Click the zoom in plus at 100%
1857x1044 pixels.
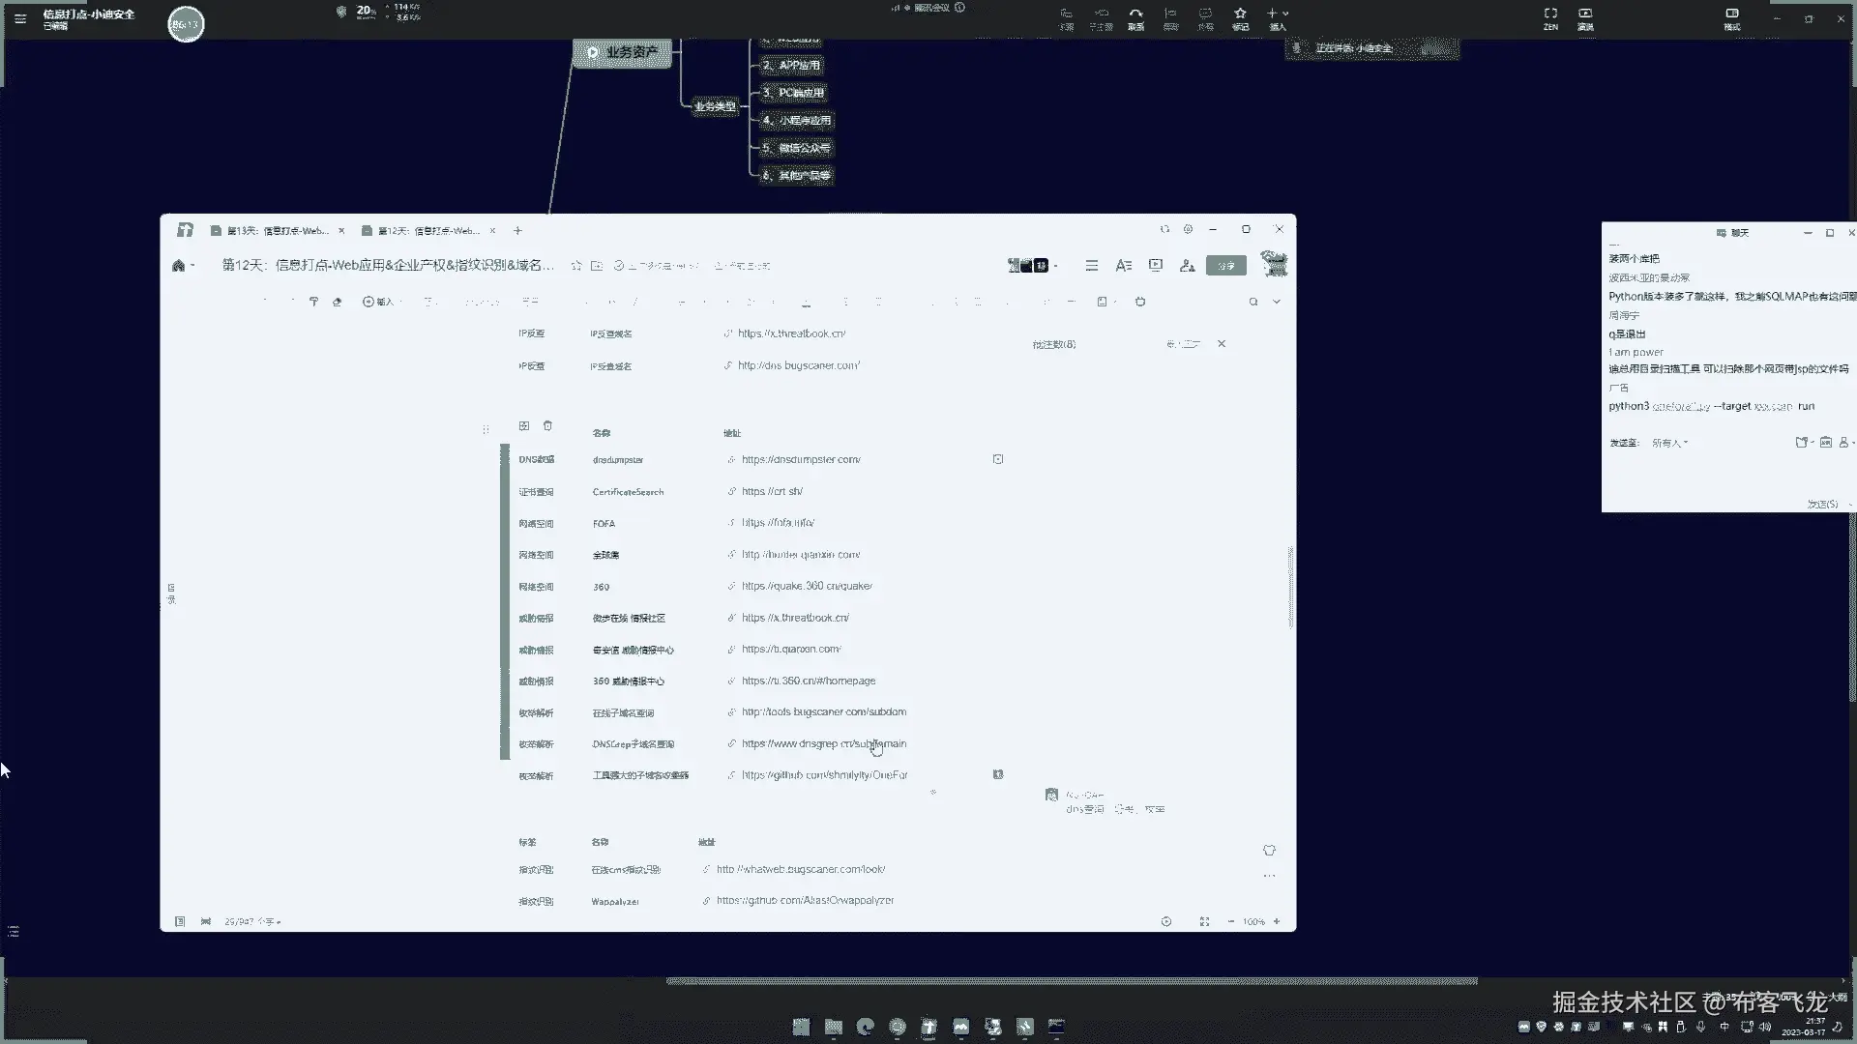click(1277, 921)
